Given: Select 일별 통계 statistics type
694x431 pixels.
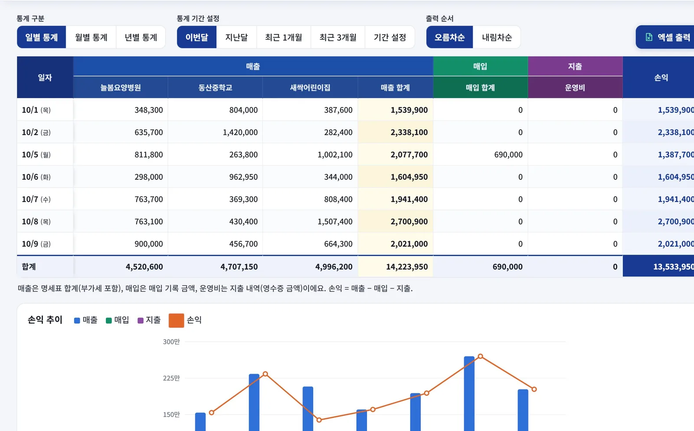Looking at the screenshot, I should point(42,37).
